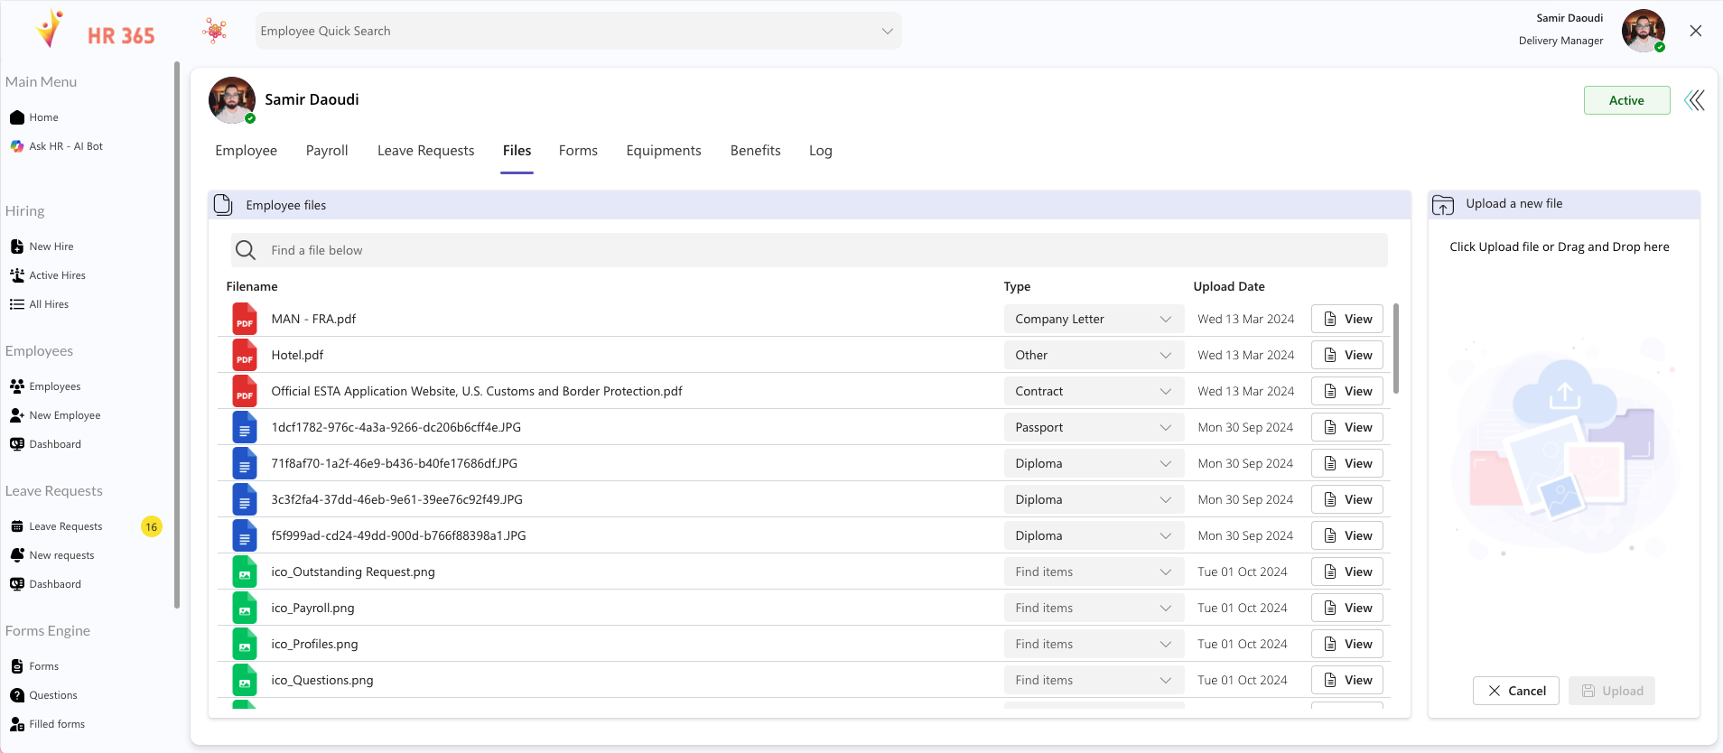
Task: Open the Active Hires sidebar item
Action: (x=57, y=275)
